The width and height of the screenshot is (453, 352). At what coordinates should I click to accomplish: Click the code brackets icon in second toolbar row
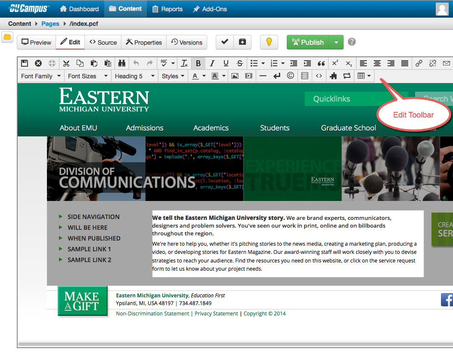pos(319,76)
